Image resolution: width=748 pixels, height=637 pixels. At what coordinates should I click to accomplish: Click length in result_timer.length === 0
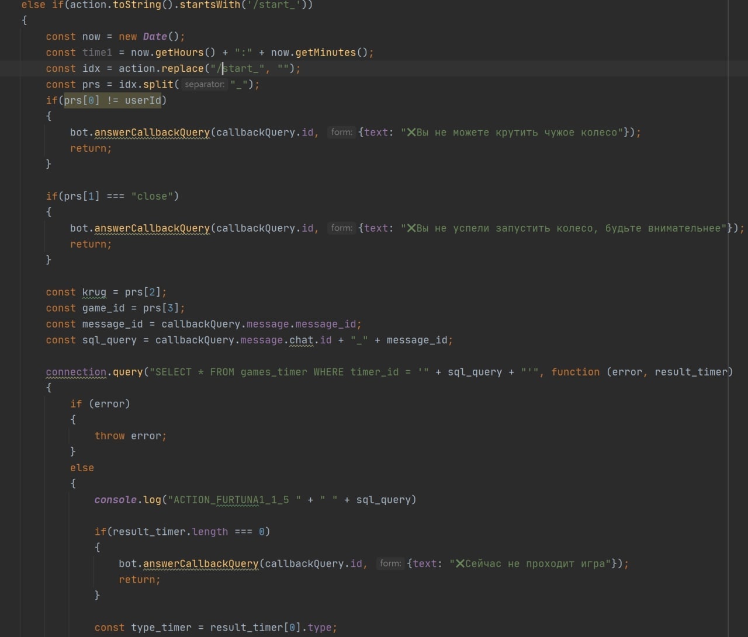pos(210,531)
